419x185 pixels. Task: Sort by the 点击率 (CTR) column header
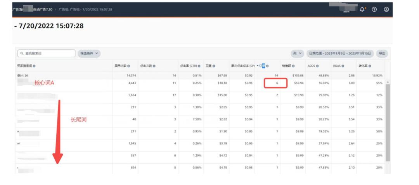coord(189,66)
